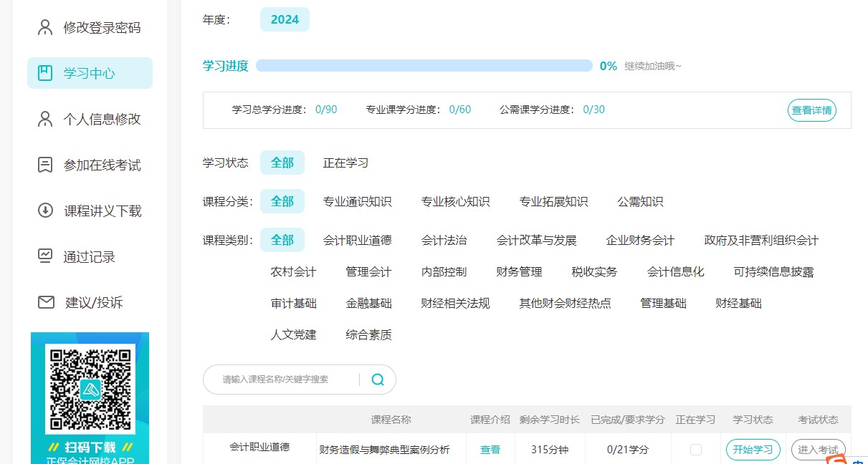Open 修改登录密码 via the person icon
This screenshot has width=868, height=464.
(x=44, y=27)
